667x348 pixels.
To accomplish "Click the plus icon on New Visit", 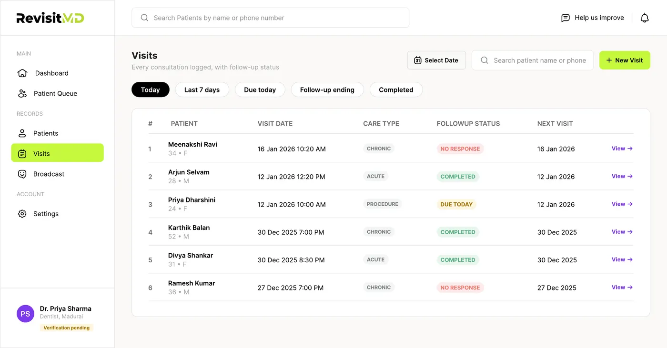I will (x=609, y=60).
